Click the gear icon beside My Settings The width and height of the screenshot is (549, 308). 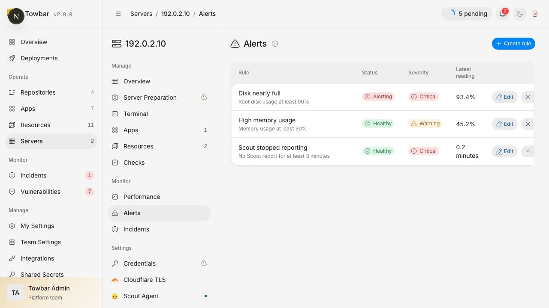tap(12, 226)
